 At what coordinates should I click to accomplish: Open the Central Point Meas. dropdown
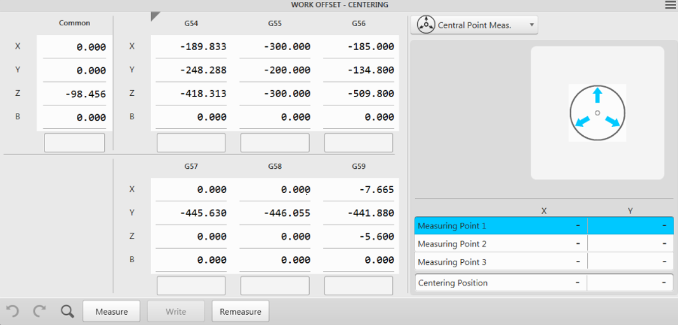pyautogui.click(x=474, y=25)
